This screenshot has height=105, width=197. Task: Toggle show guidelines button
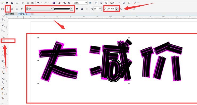click(x=106, y=3)
